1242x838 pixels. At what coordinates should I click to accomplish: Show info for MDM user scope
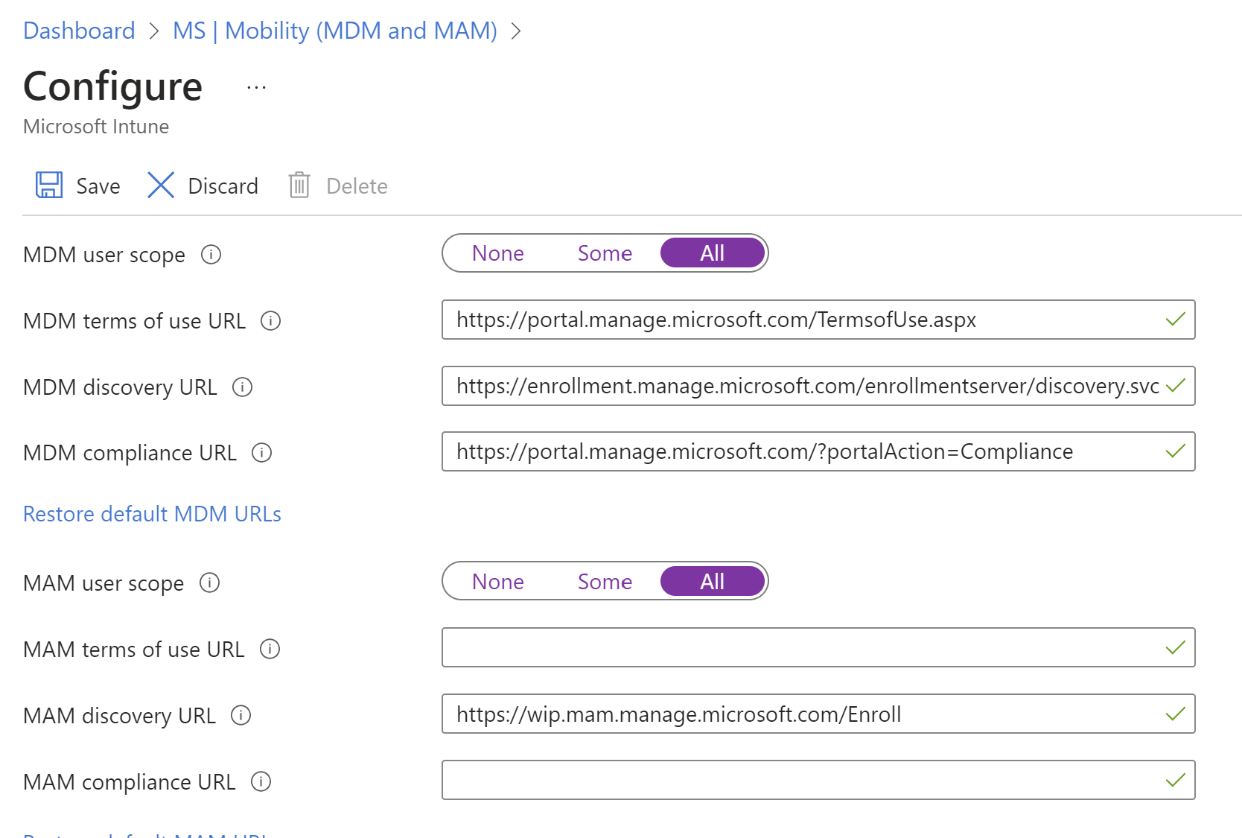click(211, 255)
